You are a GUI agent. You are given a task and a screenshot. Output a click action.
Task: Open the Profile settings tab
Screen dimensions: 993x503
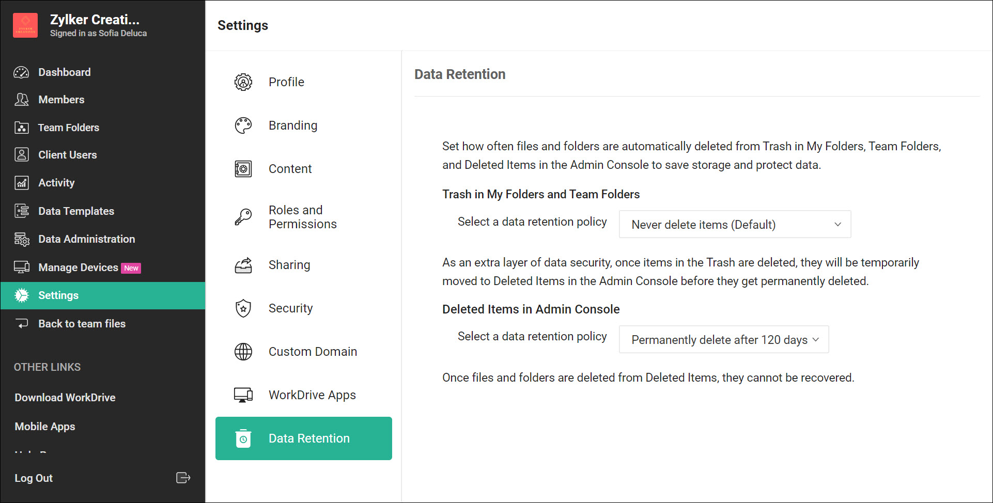tap(286, 82)
